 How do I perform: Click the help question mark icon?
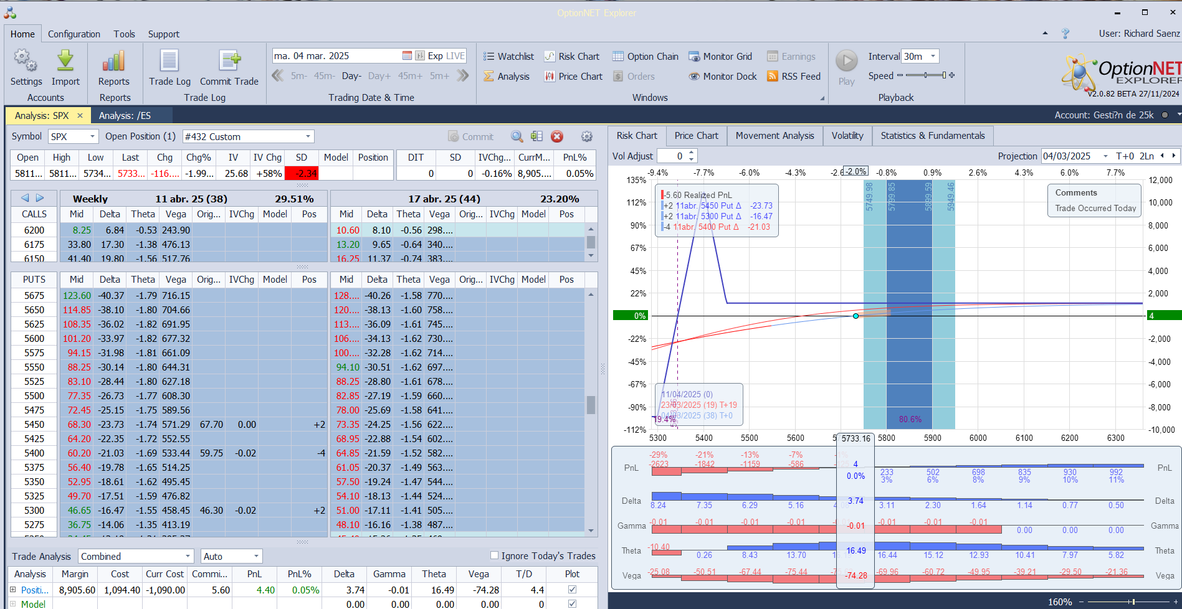(x=1065, y=34)
